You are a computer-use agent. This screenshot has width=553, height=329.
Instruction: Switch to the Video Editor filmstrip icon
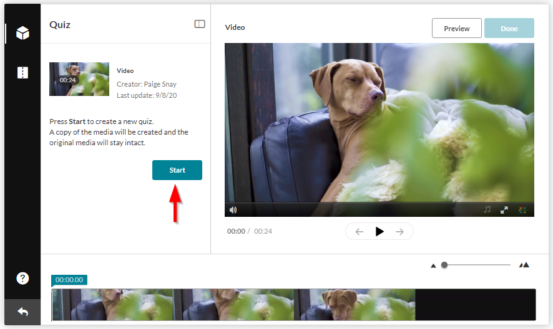click(22, 73)
